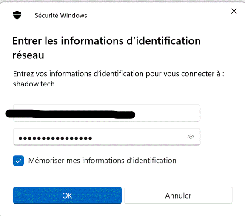Focus the redacted username input field
This screenshot has width=245, height=216.
tap(107, 113)
